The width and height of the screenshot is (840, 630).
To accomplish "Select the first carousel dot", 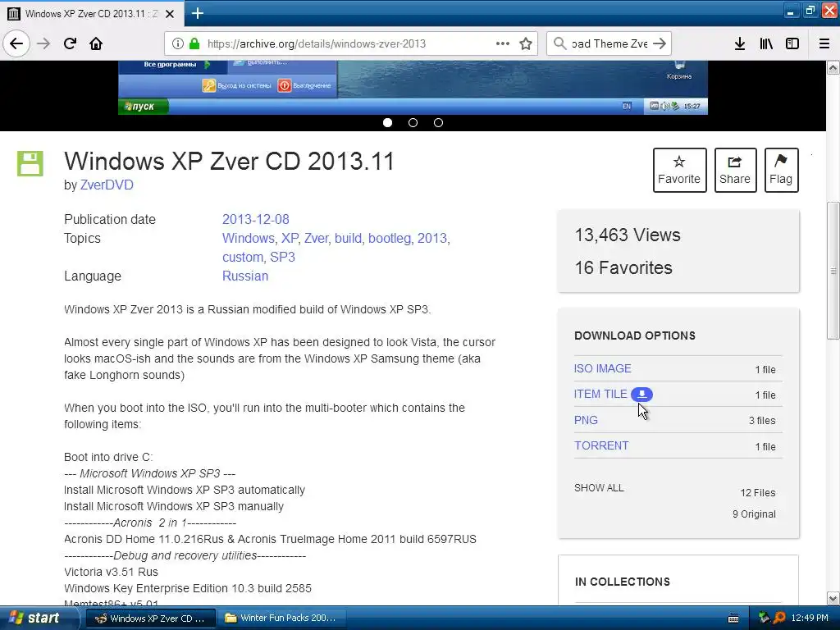I will [x=388, y=123].
